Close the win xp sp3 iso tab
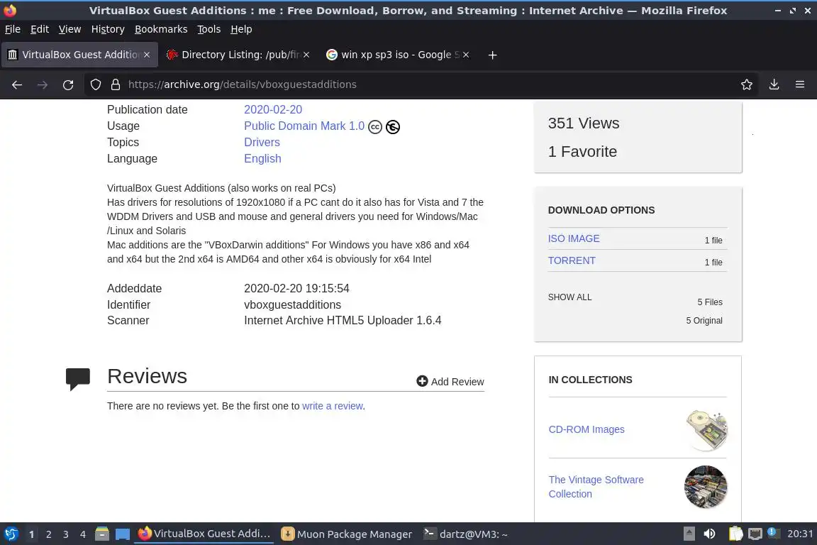This screenshot has height=545, width=817. (466, 55)
